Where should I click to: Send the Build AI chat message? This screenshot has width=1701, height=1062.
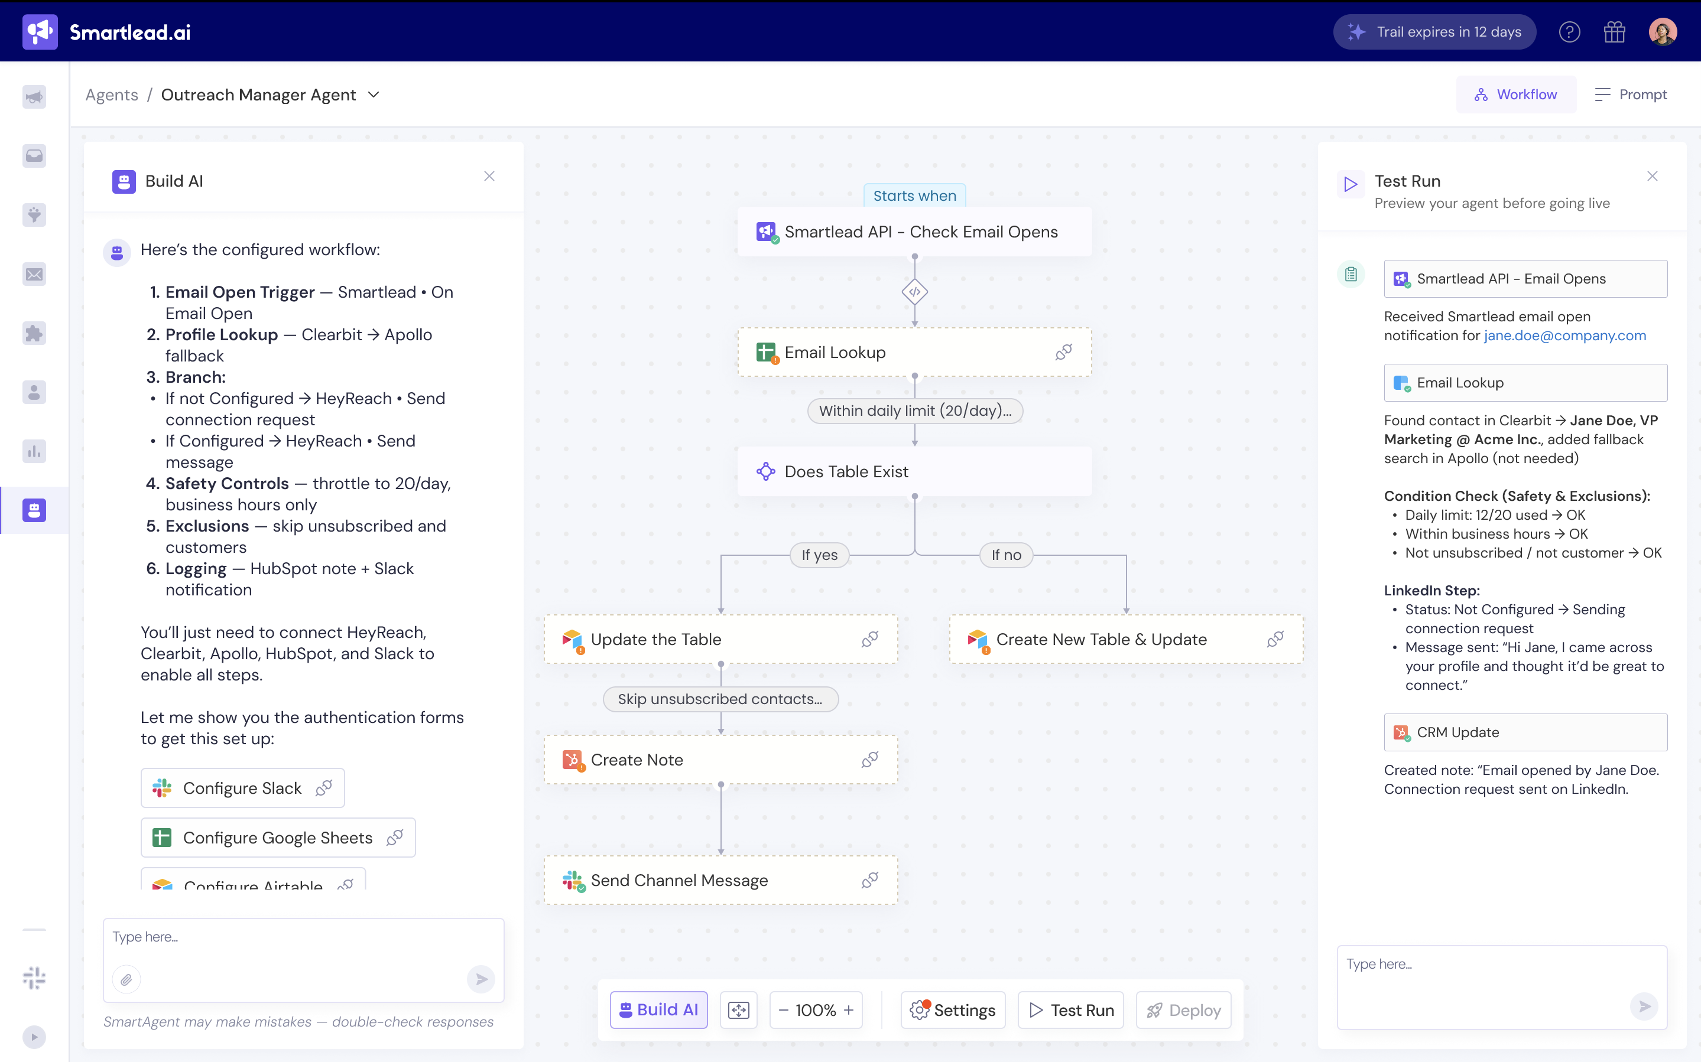point(481,979)
